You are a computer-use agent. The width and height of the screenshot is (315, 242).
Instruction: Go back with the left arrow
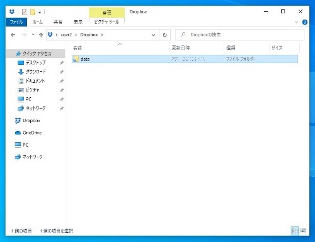(x=13, y=35)
